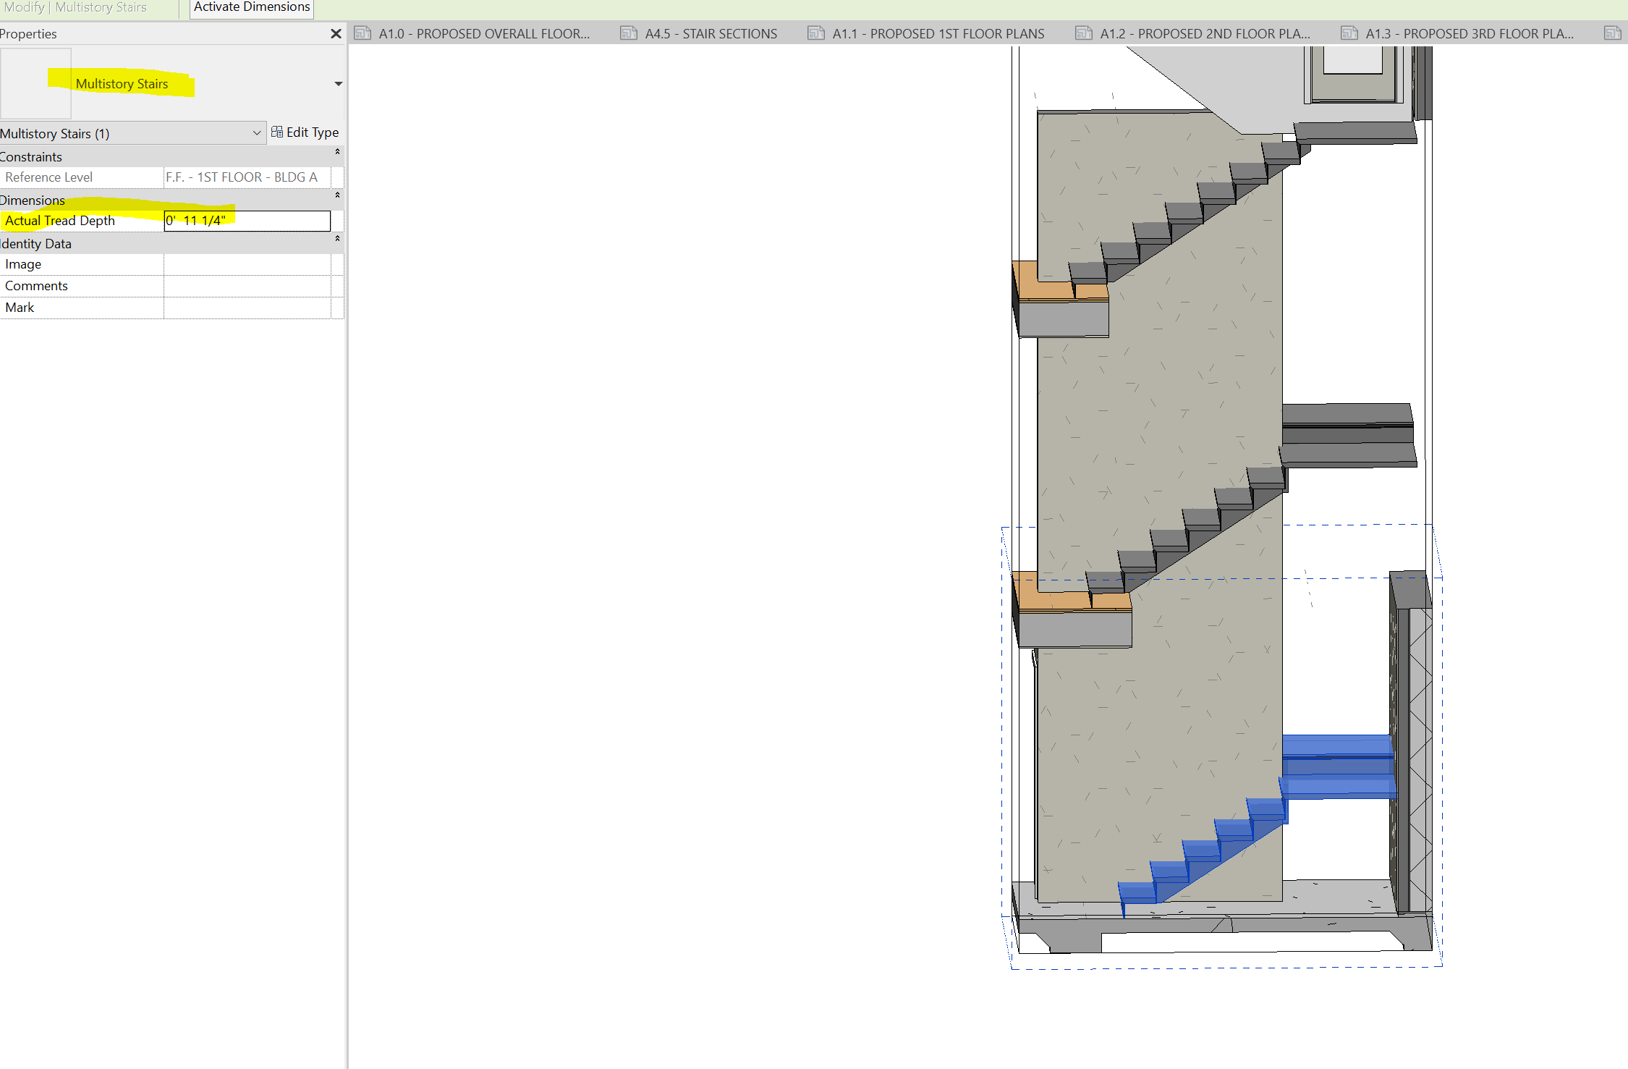Collapse the Identity Data section

pyautogui.click(x=337, y=237)
